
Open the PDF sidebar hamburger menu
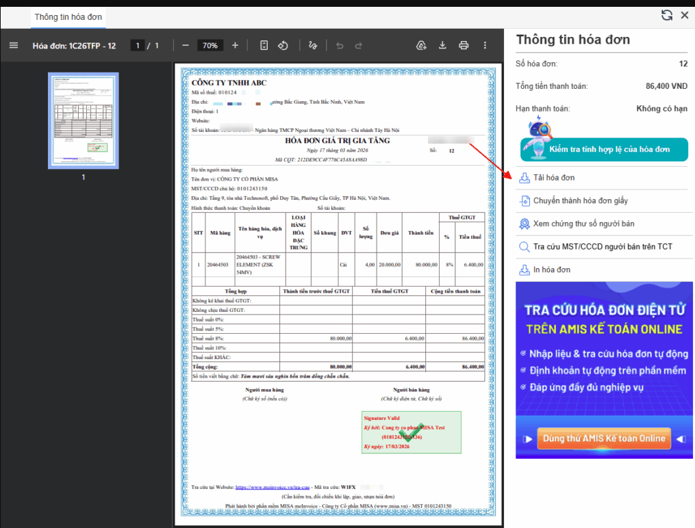pos(14,46)
